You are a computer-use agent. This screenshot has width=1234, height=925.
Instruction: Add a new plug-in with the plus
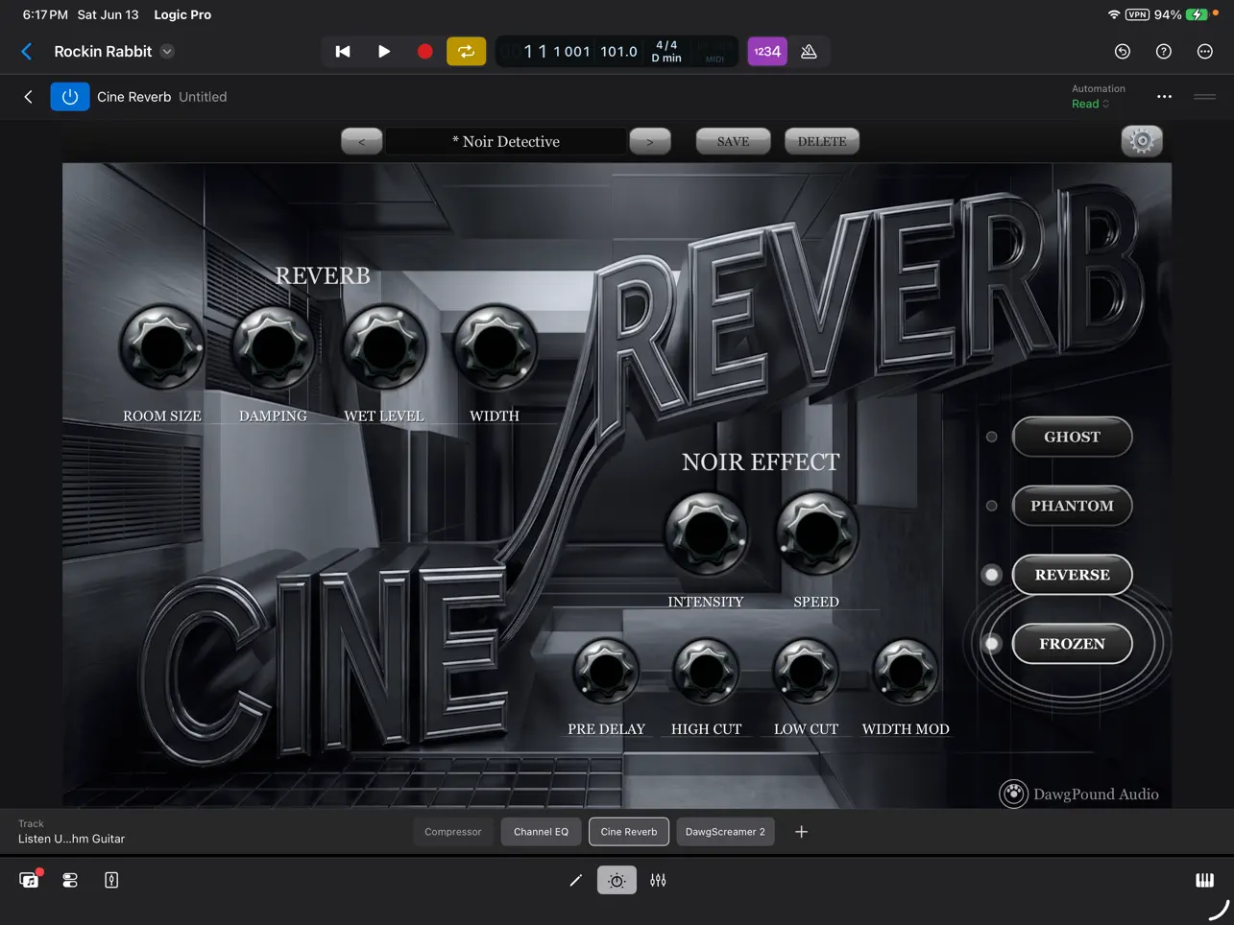pyautogui.click(x=802, y=832)
